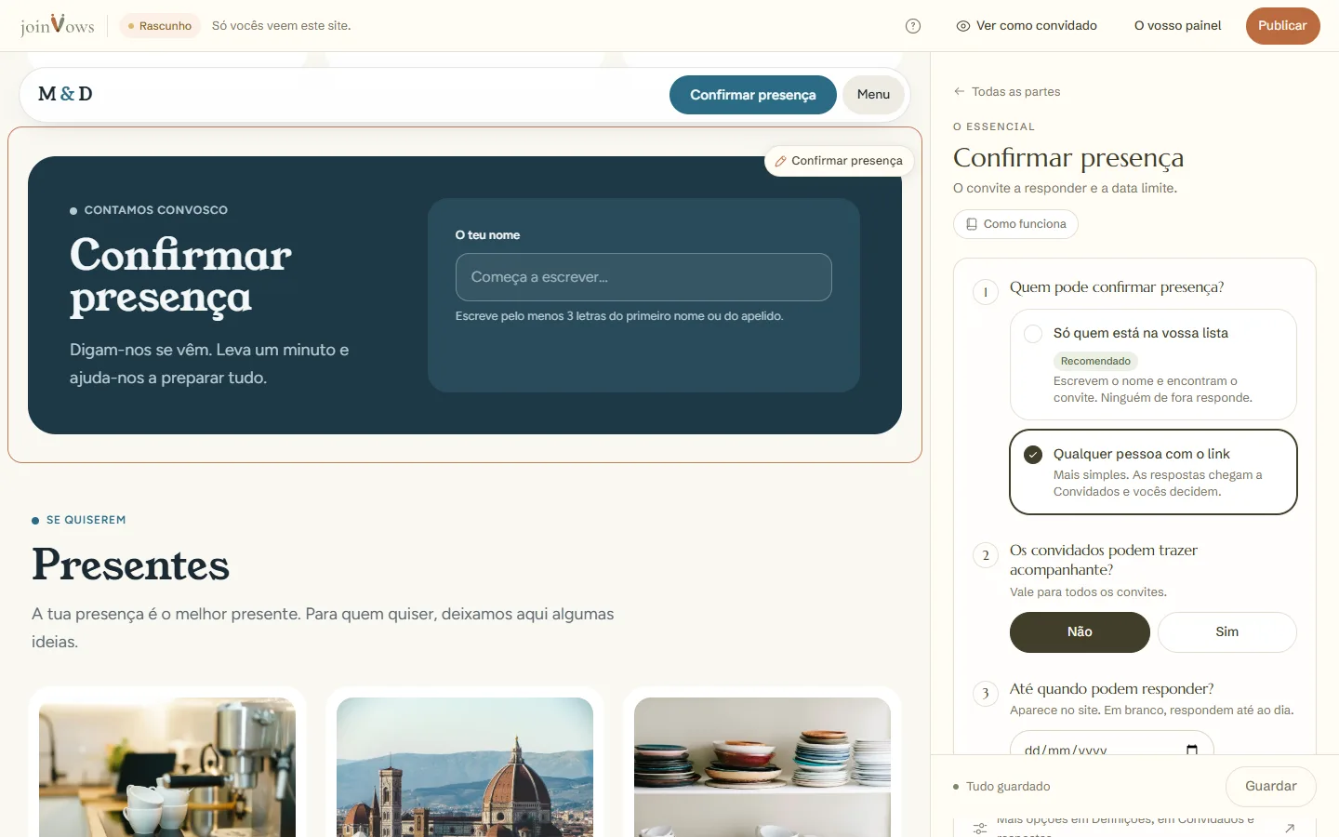Click the 'Os convidados podem trazer acompanhante?' question
Image resolution: width=1339 pixels, height=837 pixels.
(x=1104, y=560)
